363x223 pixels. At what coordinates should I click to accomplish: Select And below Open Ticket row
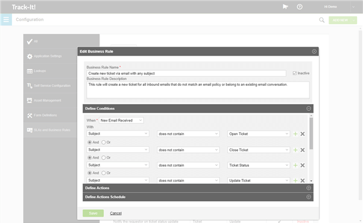90,142
